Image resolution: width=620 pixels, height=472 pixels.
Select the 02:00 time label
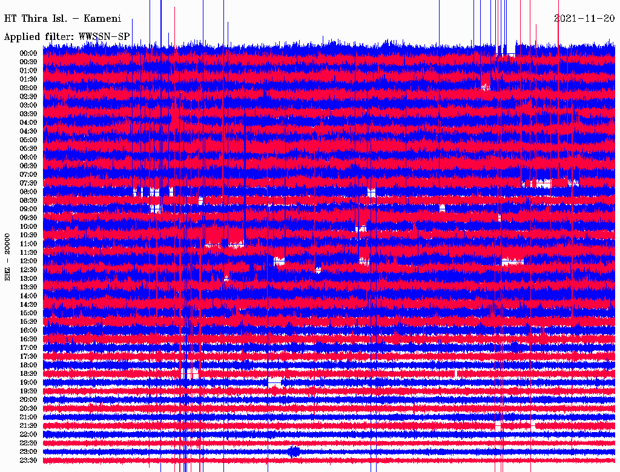point(28,88)
